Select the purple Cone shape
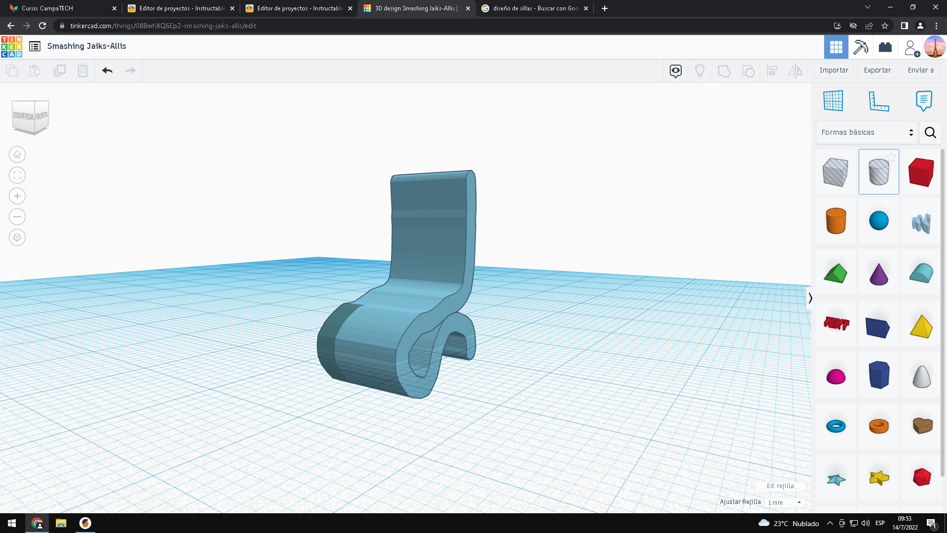 point(878,274)
